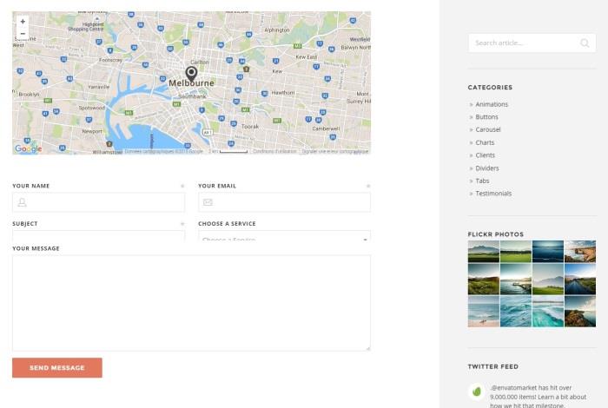608x408 pixels.
Task: Select the Testimonials category link
Action: click(493, 194)
